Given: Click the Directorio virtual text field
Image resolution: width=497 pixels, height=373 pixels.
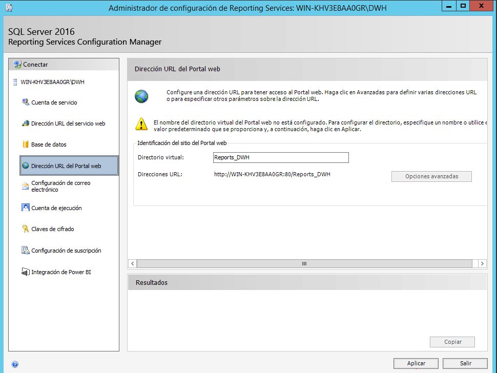Looking at the screenshot, I should pyautogui.click(x=281, y=158).
